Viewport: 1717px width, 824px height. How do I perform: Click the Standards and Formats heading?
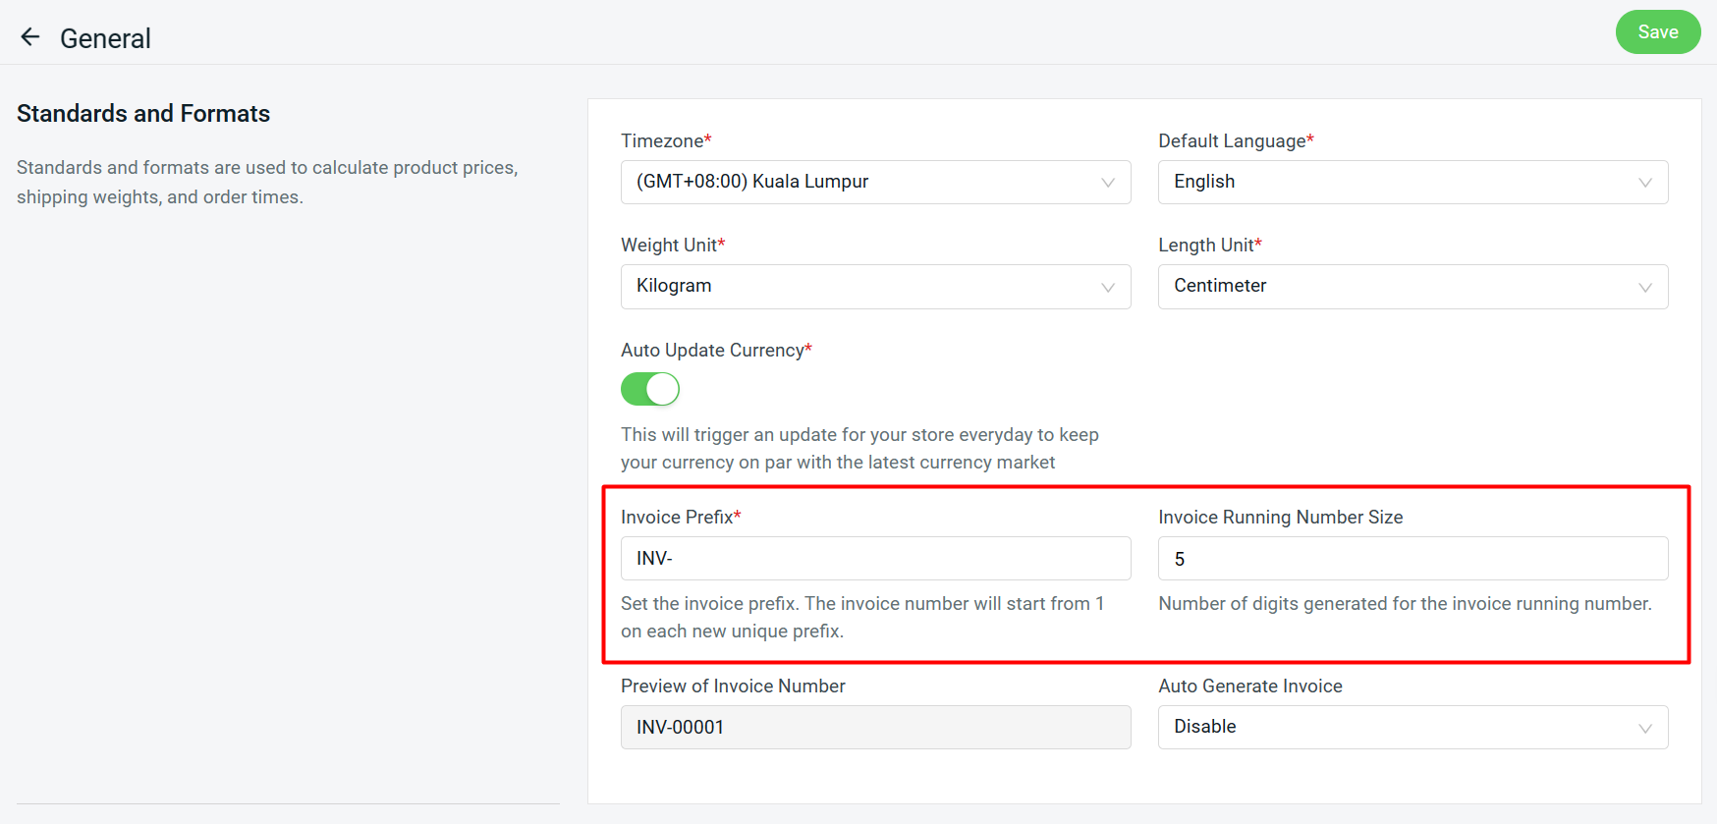pyautogui.click(x=143, y=113)
